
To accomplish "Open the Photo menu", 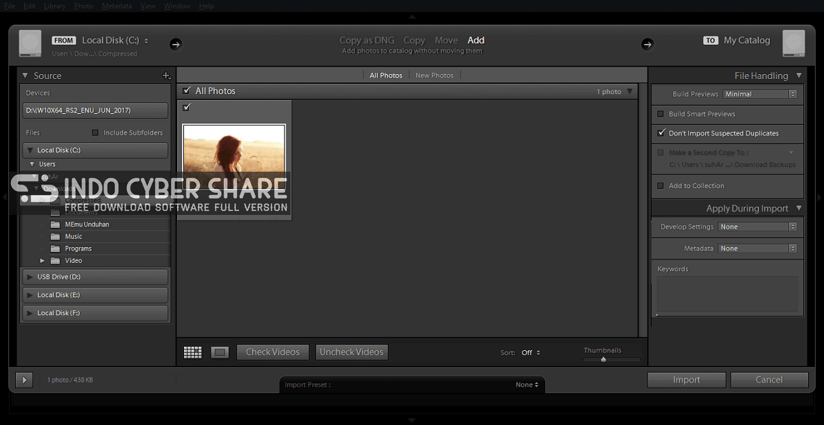I will (x=84, y=6).
